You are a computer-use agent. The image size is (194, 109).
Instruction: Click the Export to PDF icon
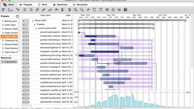113,10
